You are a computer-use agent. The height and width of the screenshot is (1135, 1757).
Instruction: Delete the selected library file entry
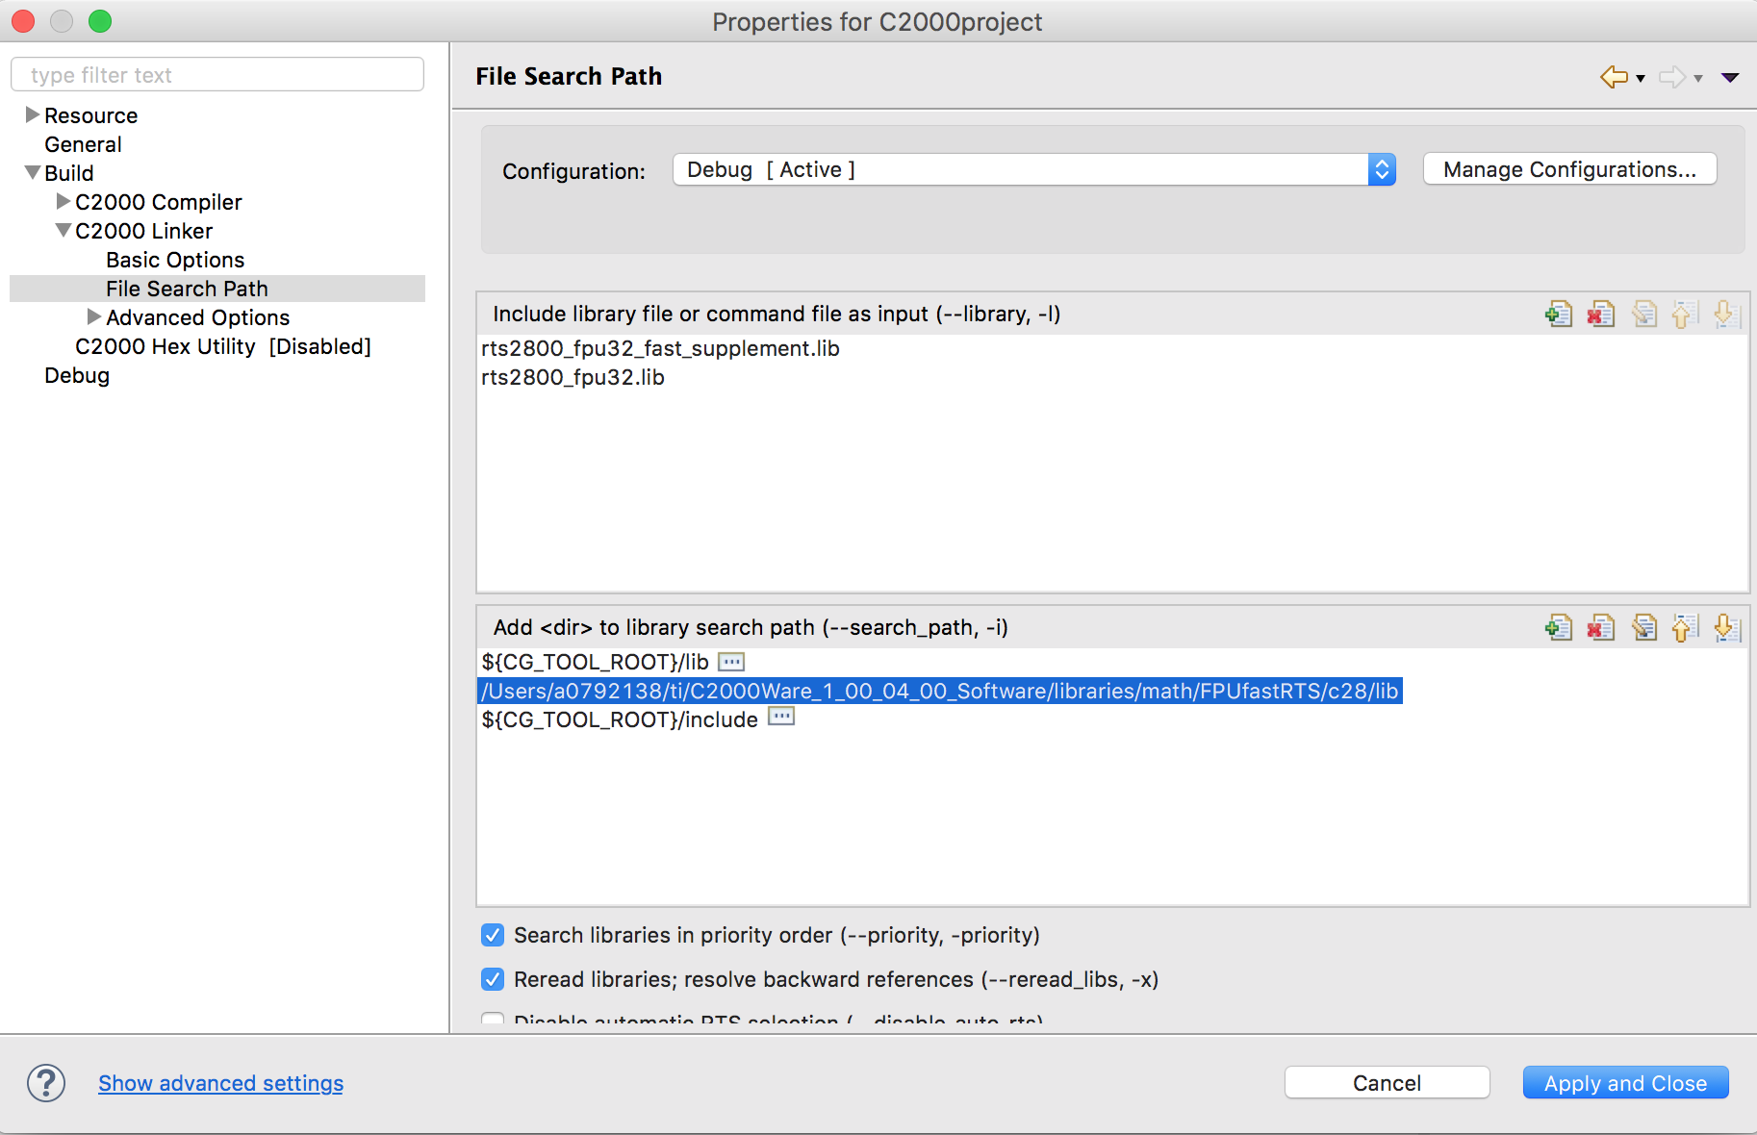[x=1601, y=315]
